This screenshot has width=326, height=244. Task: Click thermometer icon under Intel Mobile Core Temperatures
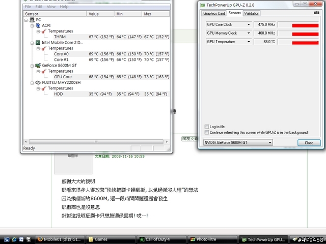44,48
